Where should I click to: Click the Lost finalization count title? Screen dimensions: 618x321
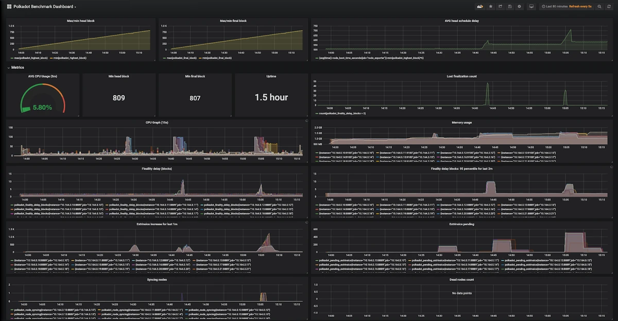pyautogui.click(x=461, y=76)
